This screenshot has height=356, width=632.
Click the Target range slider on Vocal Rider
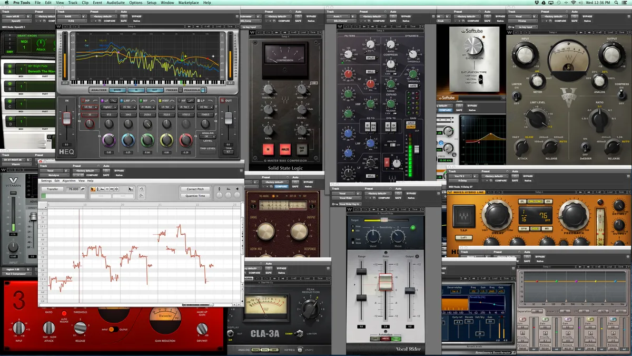(384, 220)
